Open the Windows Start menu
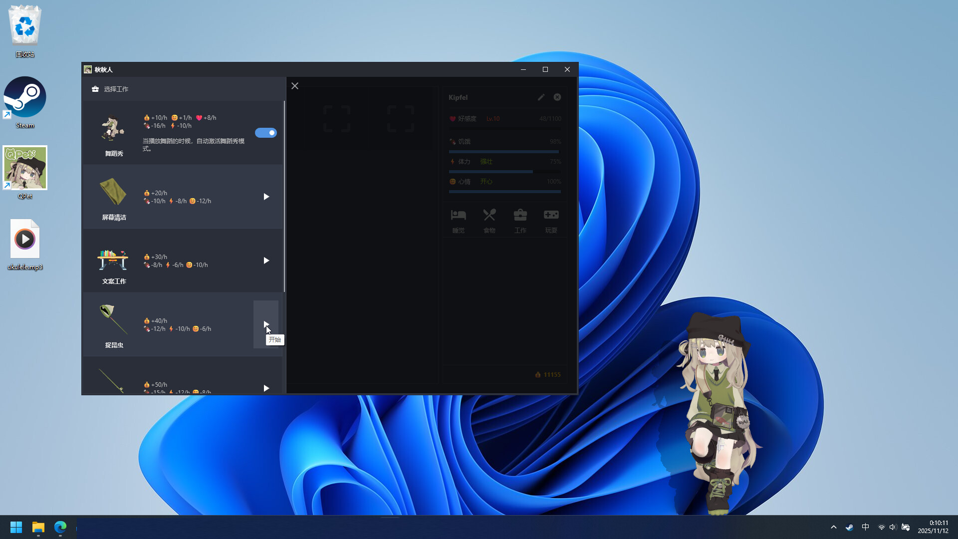 [x=15, y=527]
